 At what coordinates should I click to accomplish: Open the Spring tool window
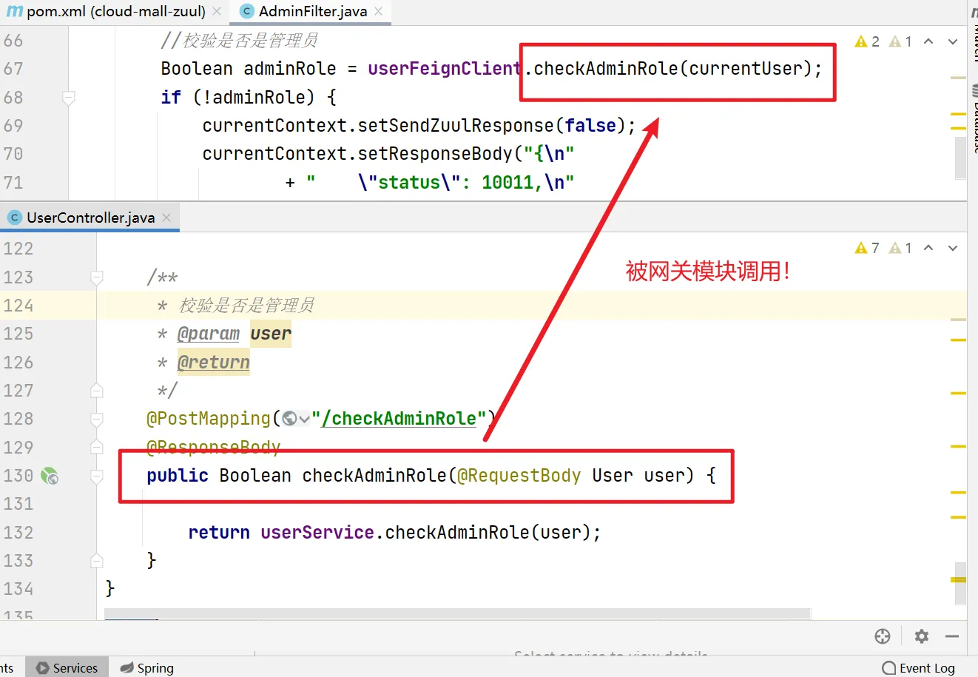point(147,667)
